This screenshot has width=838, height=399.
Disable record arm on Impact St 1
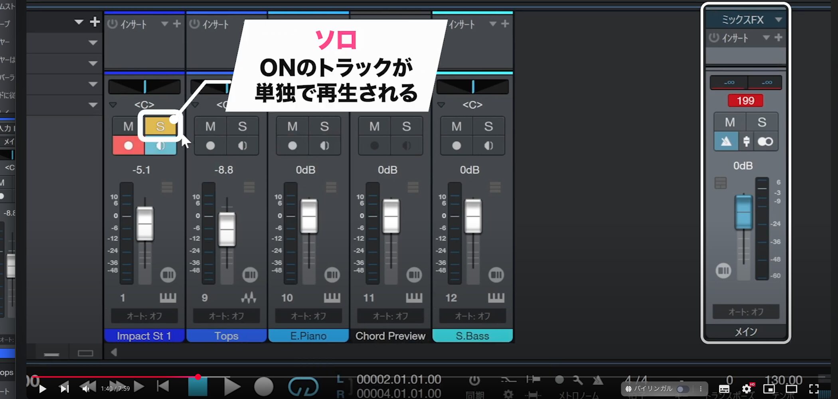pos(128,146)
